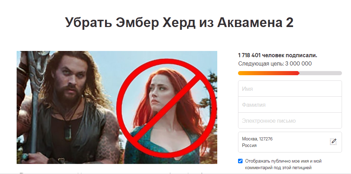Open the petition cover image
351x174 pixels.
[117, 107]
